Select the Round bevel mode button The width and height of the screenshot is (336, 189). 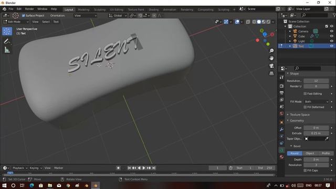(x=295, y=153)
